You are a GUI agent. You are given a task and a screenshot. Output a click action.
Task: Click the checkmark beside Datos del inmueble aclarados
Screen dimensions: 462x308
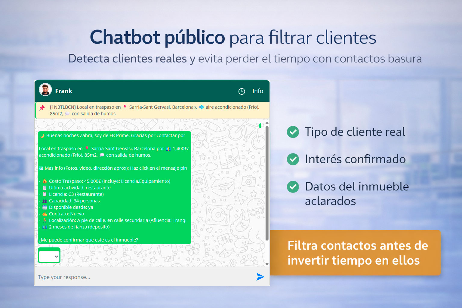pyautogui.click(x=293, y=187)
